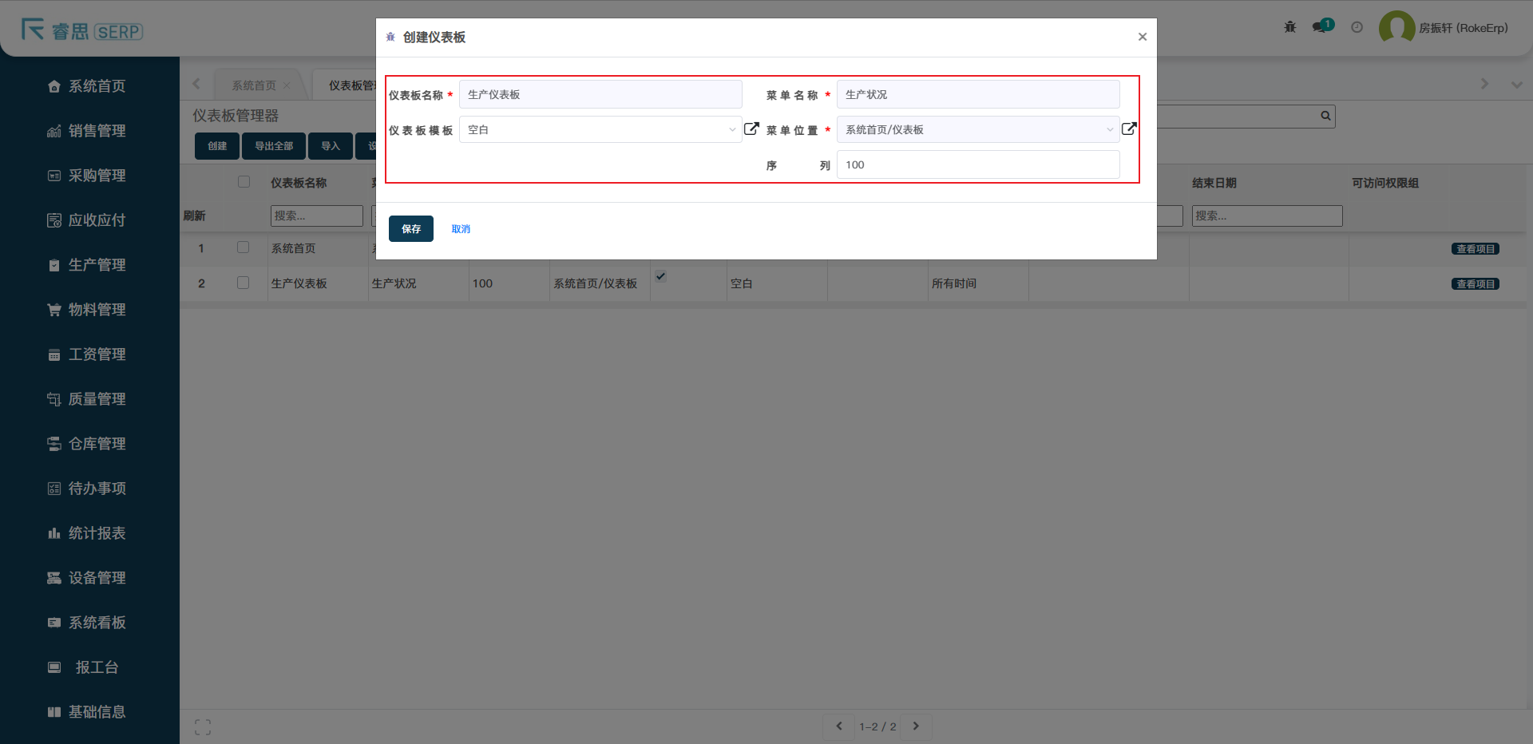Open external link beside 菜单位置 field
This screenshot has height=744, width=1533.
coord(1129,129)
